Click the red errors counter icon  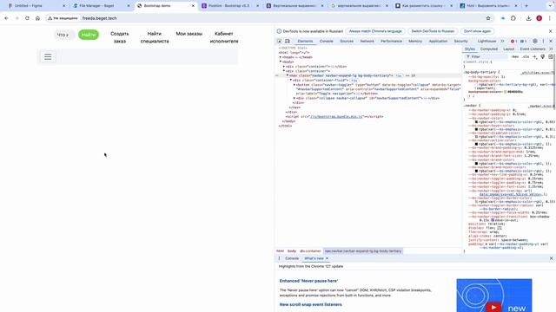(x=513, y=42)
